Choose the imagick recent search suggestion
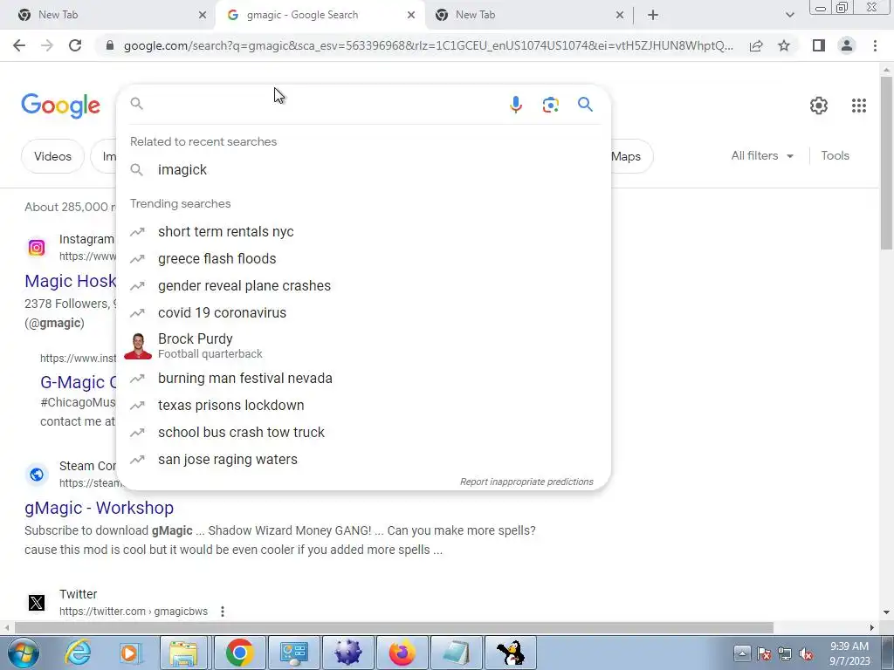894x670 pixels. 363,170
